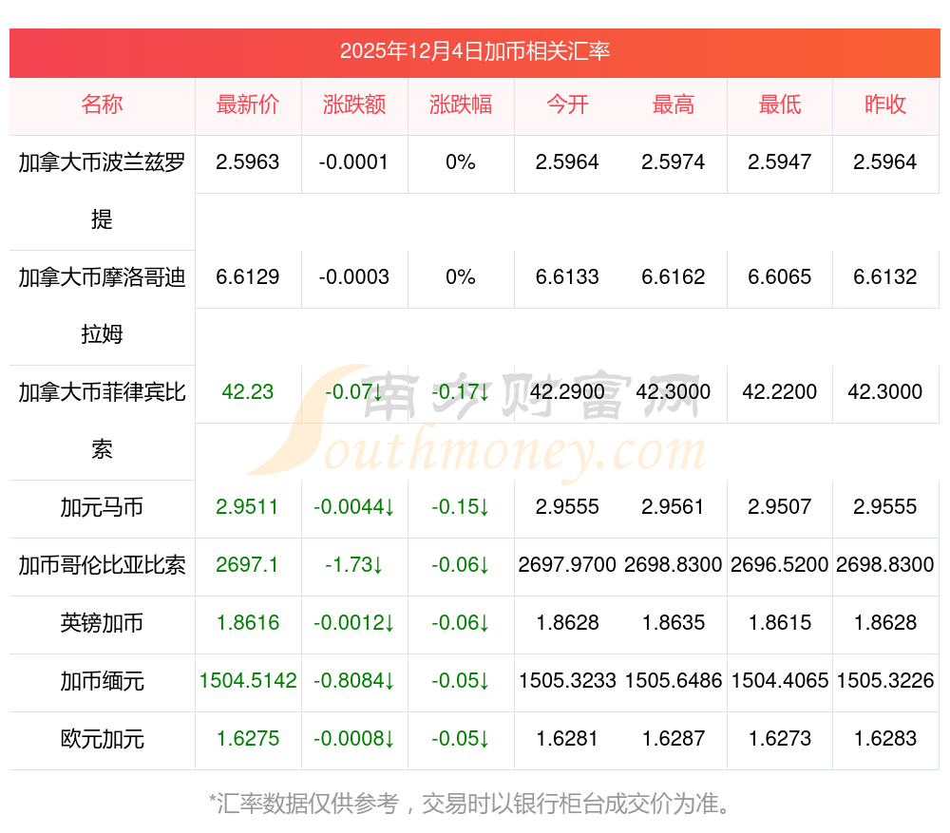Click the latest price 1504.5142 cell
This screenshot has height=833, width=950.
tap(248, 681)
